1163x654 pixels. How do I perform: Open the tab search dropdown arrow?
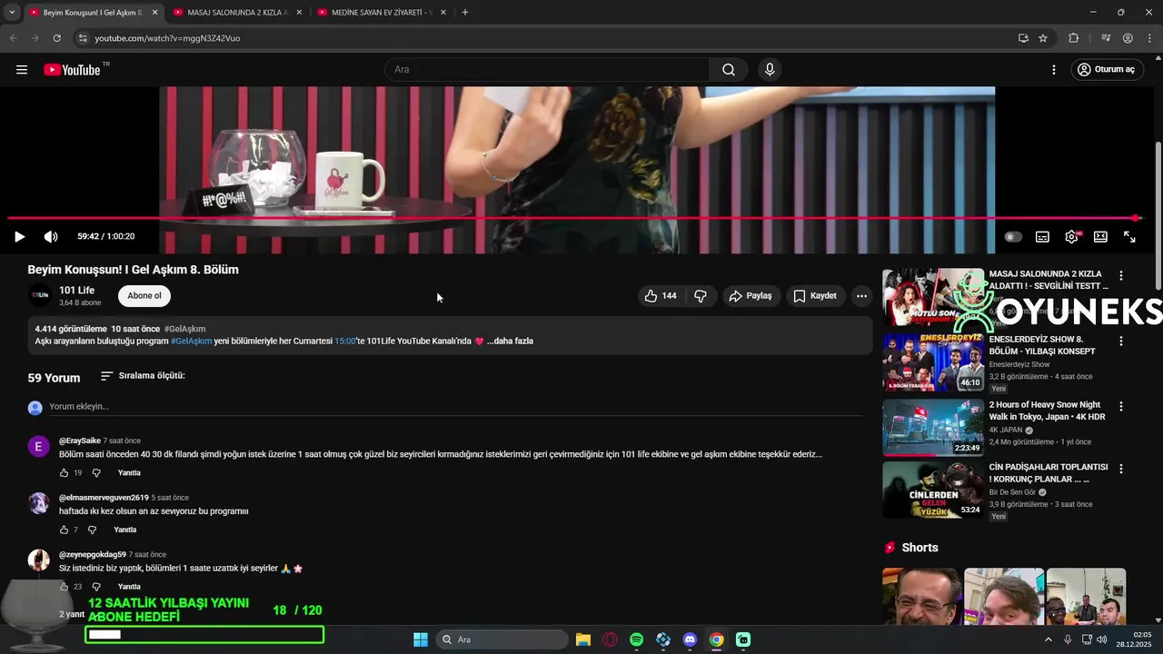(x=11, y=13)
